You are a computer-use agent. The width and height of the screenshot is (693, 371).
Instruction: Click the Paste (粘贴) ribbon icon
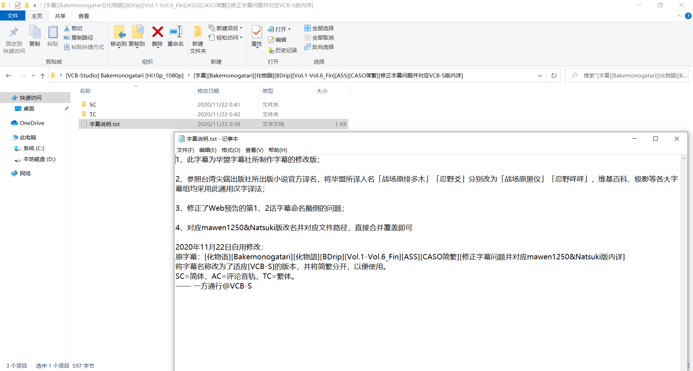(x=53, y=36)
